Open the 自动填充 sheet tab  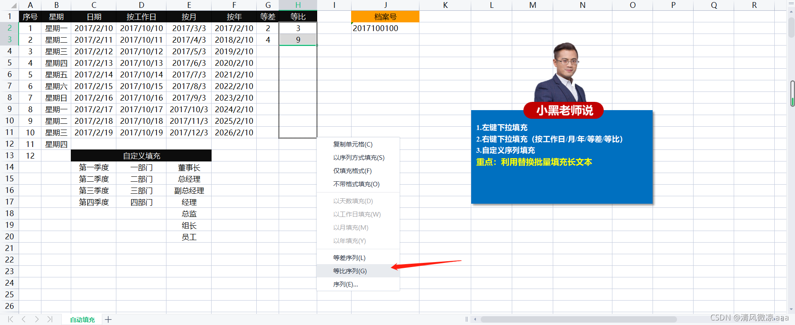[82, 320]
